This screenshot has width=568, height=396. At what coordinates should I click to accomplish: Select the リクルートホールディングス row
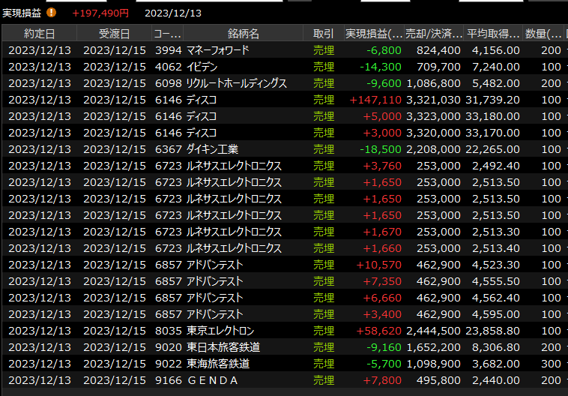[236, 83]
